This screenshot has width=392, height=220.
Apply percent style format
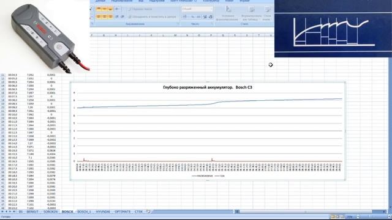tap(193, 16)
